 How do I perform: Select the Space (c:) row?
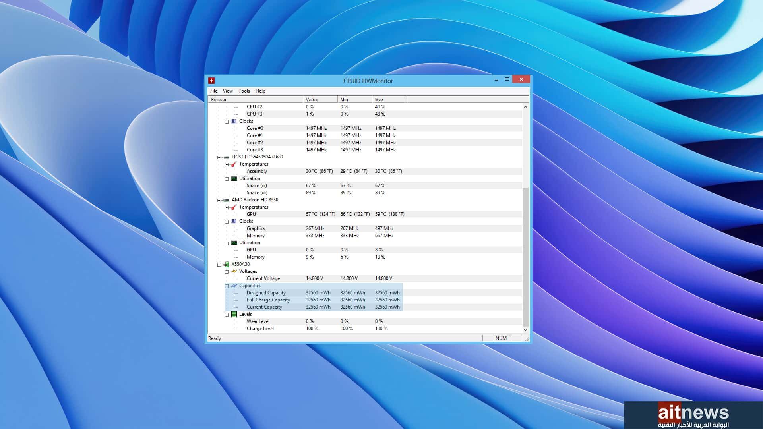pyautogui.click(x=383, y=186)
